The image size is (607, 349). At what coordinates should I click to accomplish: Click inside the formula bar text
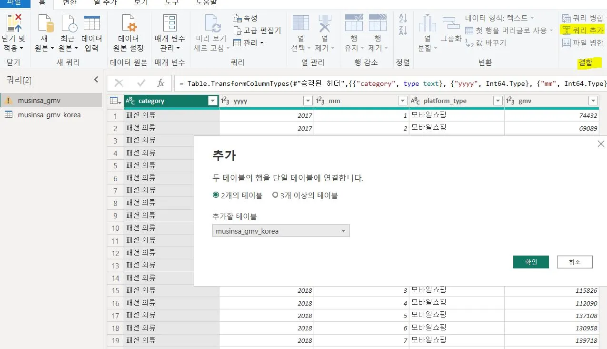(x=390, y=83)
